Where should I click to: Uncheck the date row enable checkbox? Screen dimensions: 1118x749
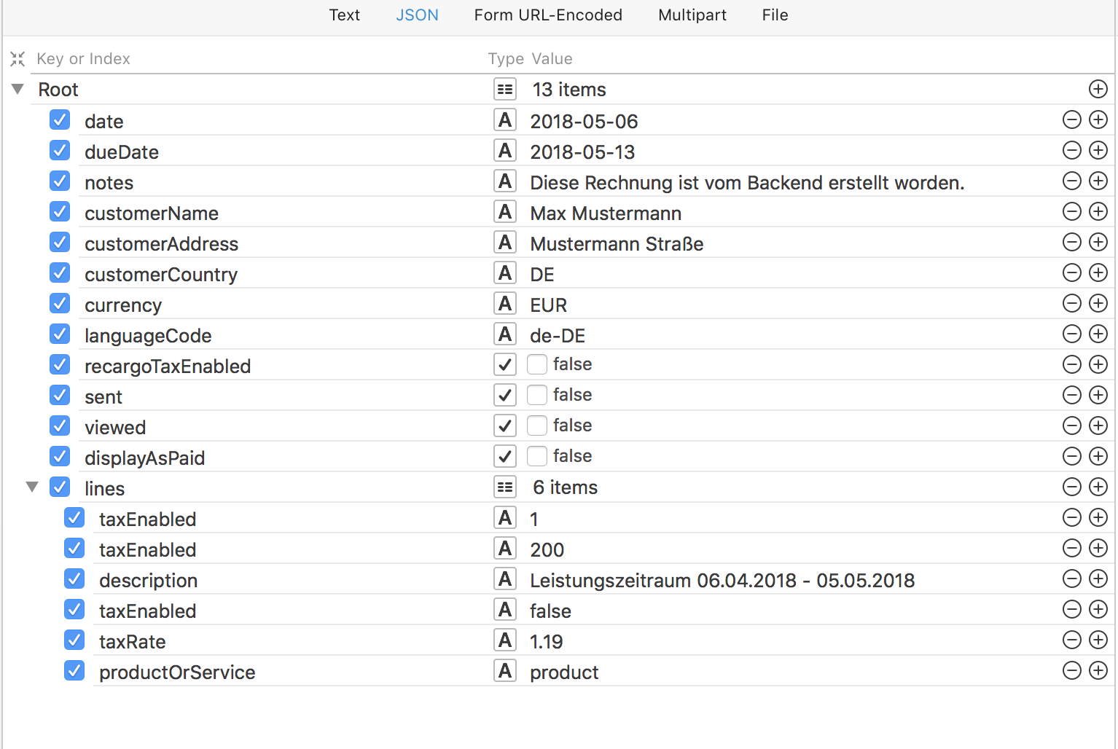click(x=60, y=119)
